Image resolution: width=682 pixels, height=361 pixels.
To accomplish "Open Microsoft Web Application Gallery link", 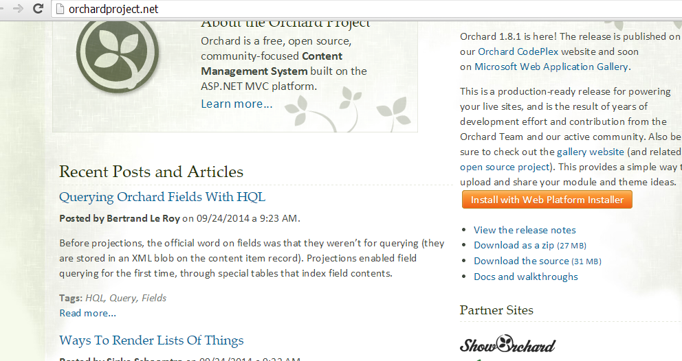I will tap(551, 67).
